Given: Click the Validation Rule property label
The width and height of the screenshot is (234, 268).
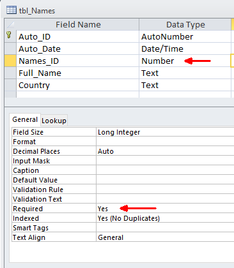Looking at the screenshot, I should point(54,190).
